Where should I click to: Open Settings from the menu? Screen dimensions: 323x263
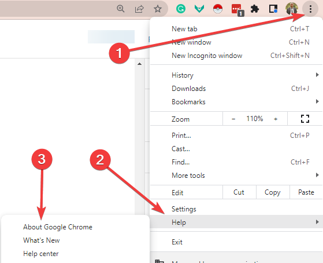236,209
